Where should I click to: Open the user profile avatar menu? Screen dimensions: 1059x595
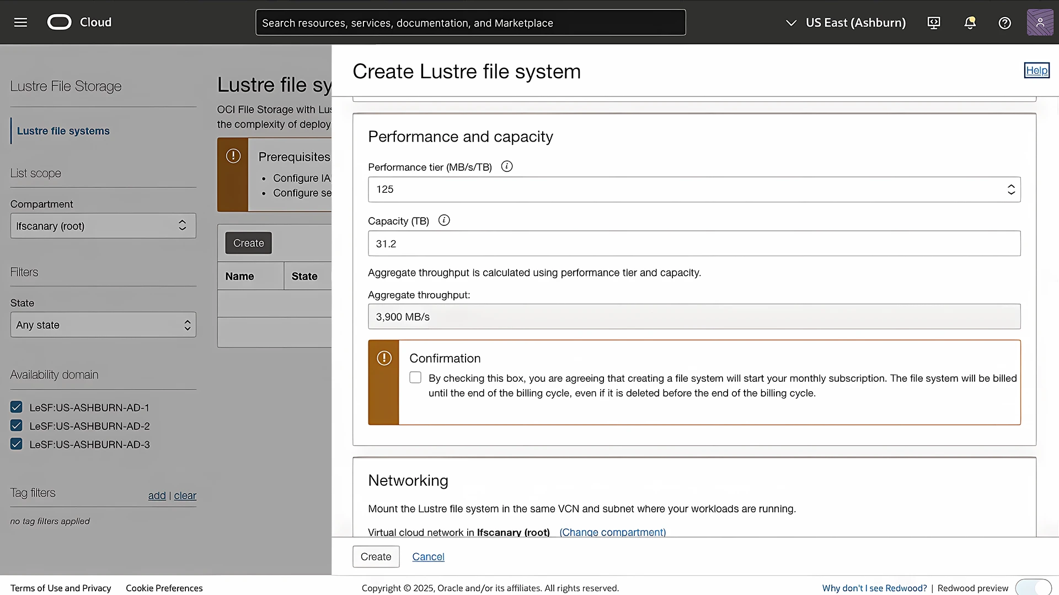tap(1040, 23)
